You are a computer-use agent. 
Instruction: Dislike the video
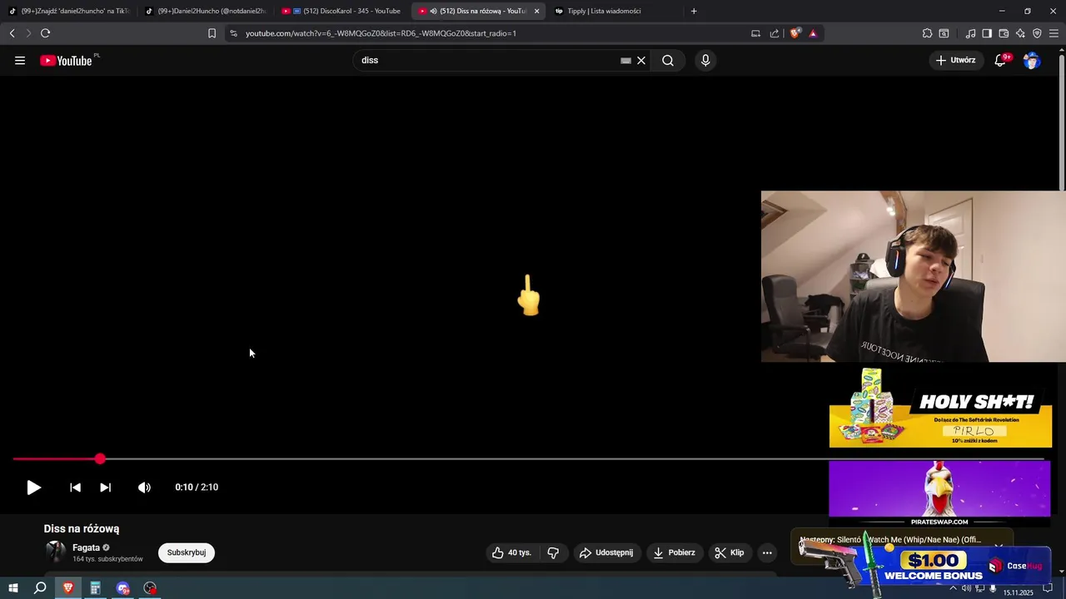click(x=553, y=552)
